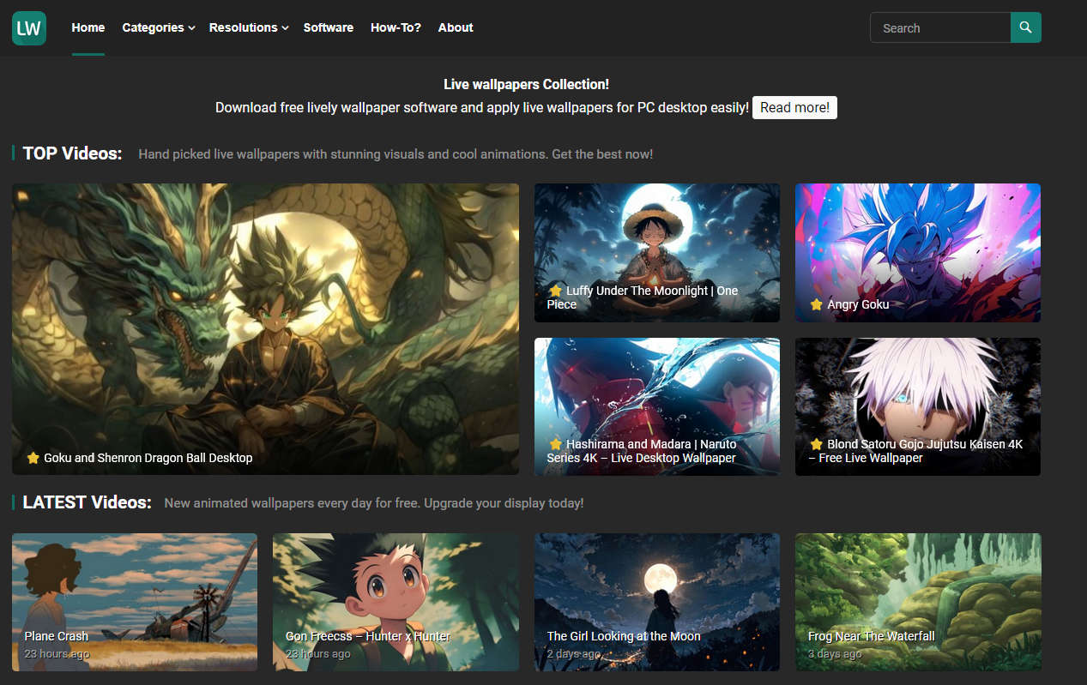Expand the Resolutions dropdown menu
The height and width of the screenshot is (685, 1087).
249,27
